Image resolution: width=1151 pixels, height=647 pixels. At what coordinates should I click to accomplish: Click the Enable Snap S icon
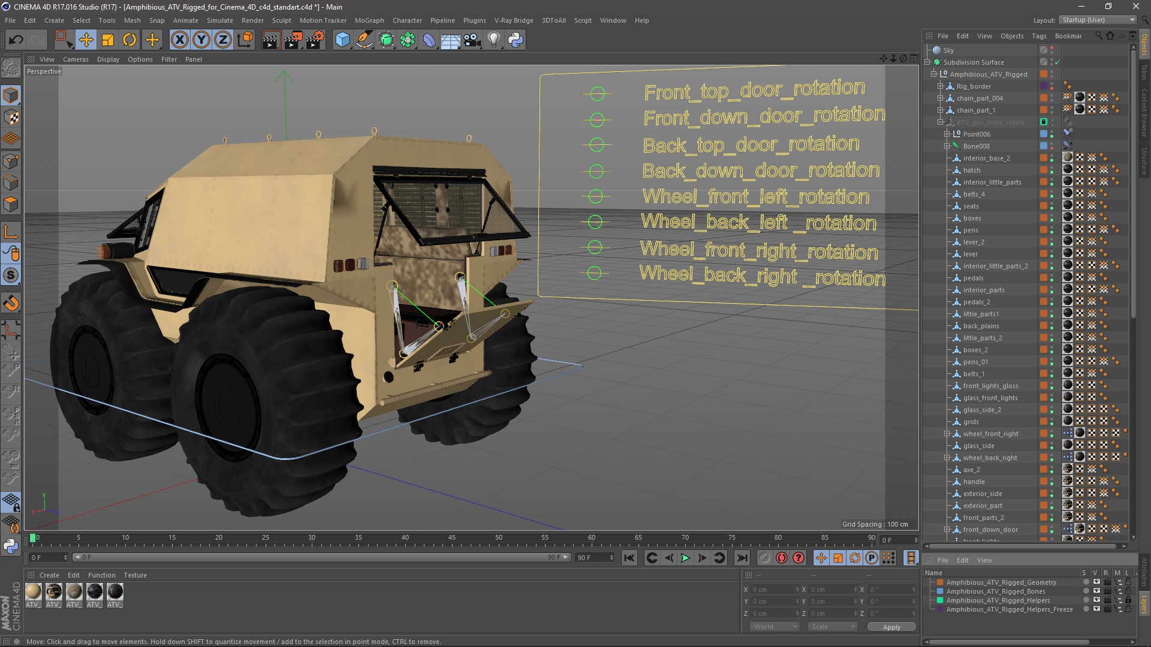click(11, 276)
